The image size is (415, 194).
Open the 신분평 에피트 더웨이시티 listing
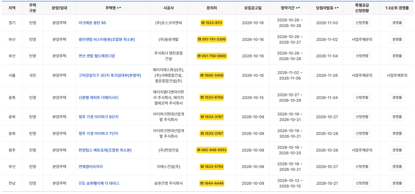tap(98, 98)
